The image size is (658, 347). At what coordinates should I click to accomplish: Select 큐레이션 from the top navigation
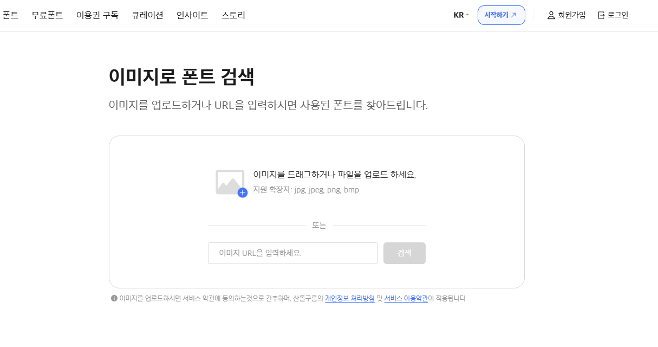[147, 15]
